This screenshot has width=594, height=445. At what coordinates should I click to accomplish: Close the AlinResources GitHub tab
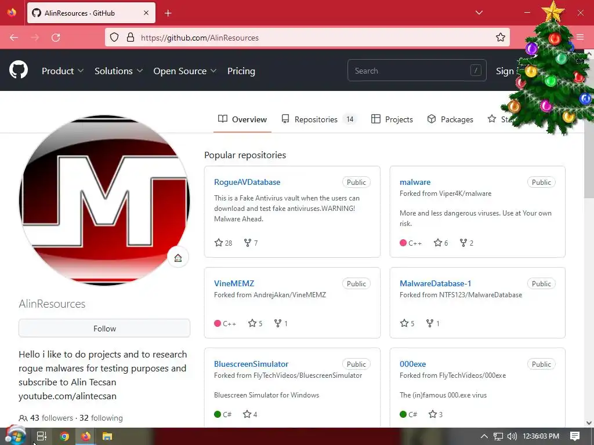tap(146, 13)
